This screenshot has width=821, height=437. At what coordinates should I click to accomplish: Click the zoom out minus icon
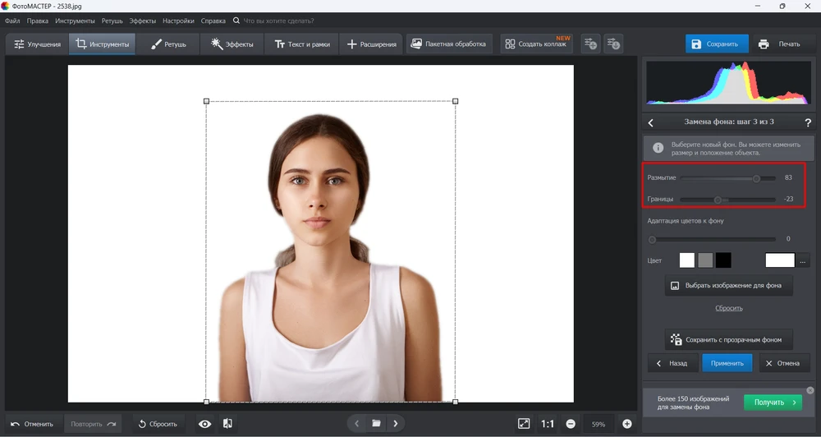[x=571, y=424]
